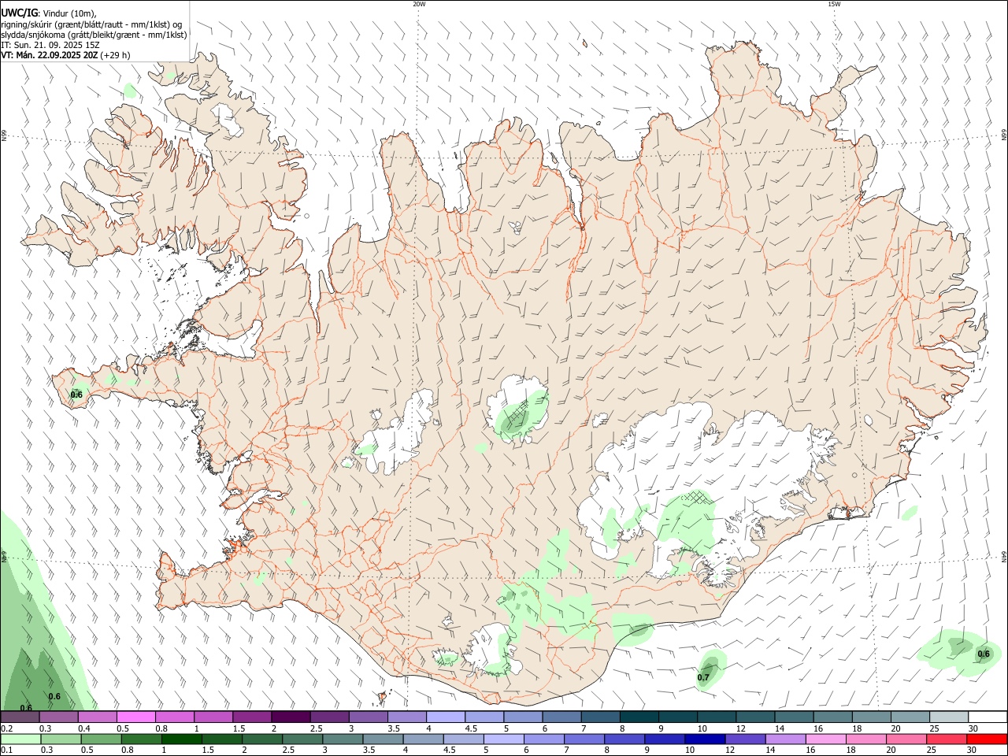The image size is (1008, 756).
Task: Click the '(+29 h)' forecast offset text
Action: 115,55
